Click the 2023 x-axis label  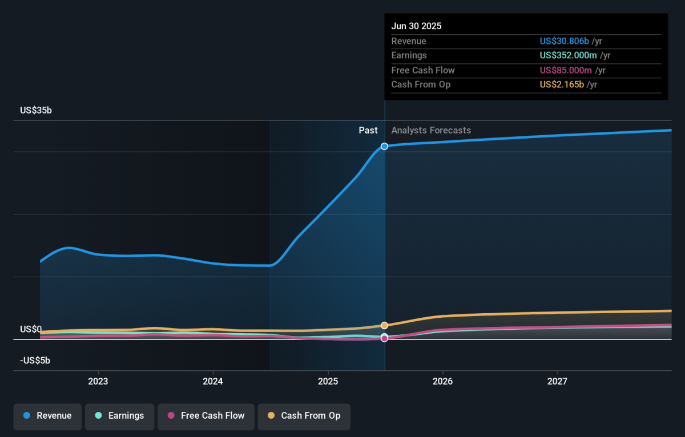[98, 381]
